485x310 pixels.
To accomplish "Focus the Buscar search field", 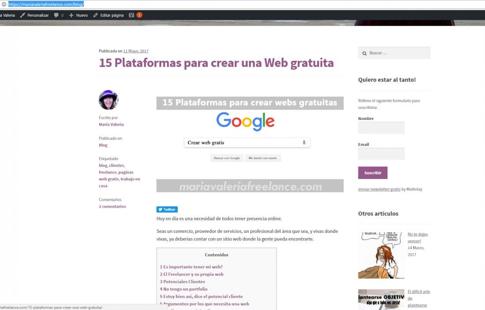I will tap(394, 53).
